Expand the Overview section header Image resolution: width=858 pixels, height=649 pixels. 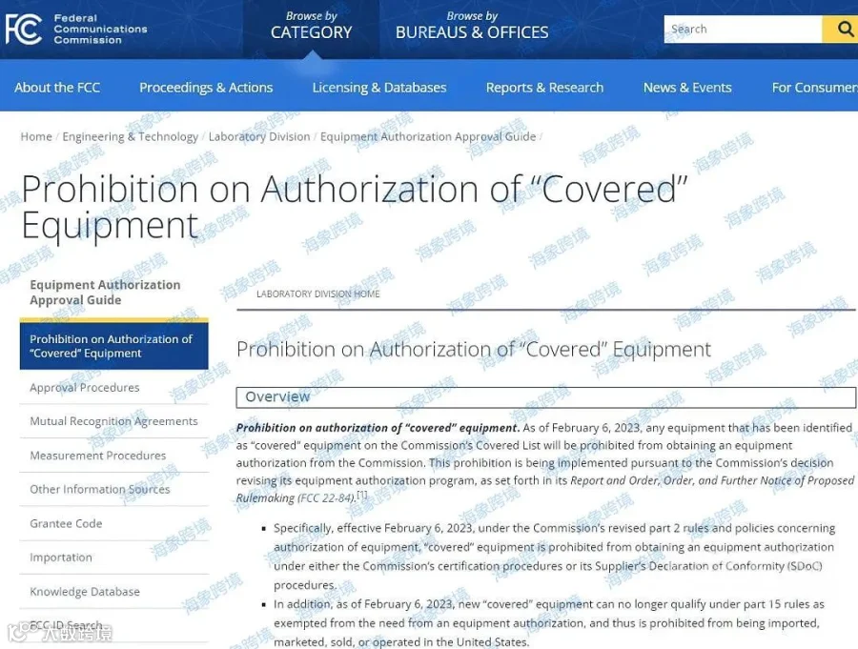pyautogui.click(x=545, y=397)
